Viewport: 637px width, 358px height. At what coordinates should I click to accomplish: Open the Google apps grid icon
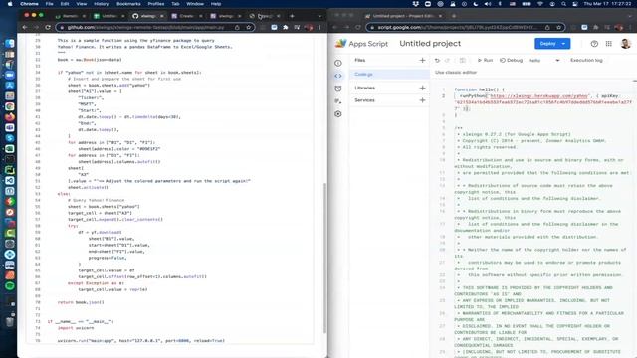tap(608, 44)
